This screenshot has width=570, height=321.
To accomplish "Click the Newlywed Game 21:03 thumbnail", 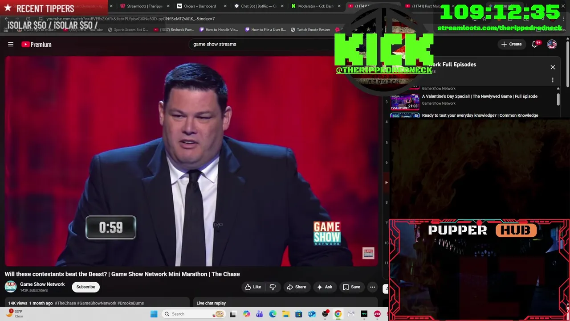I will point(405,102).
